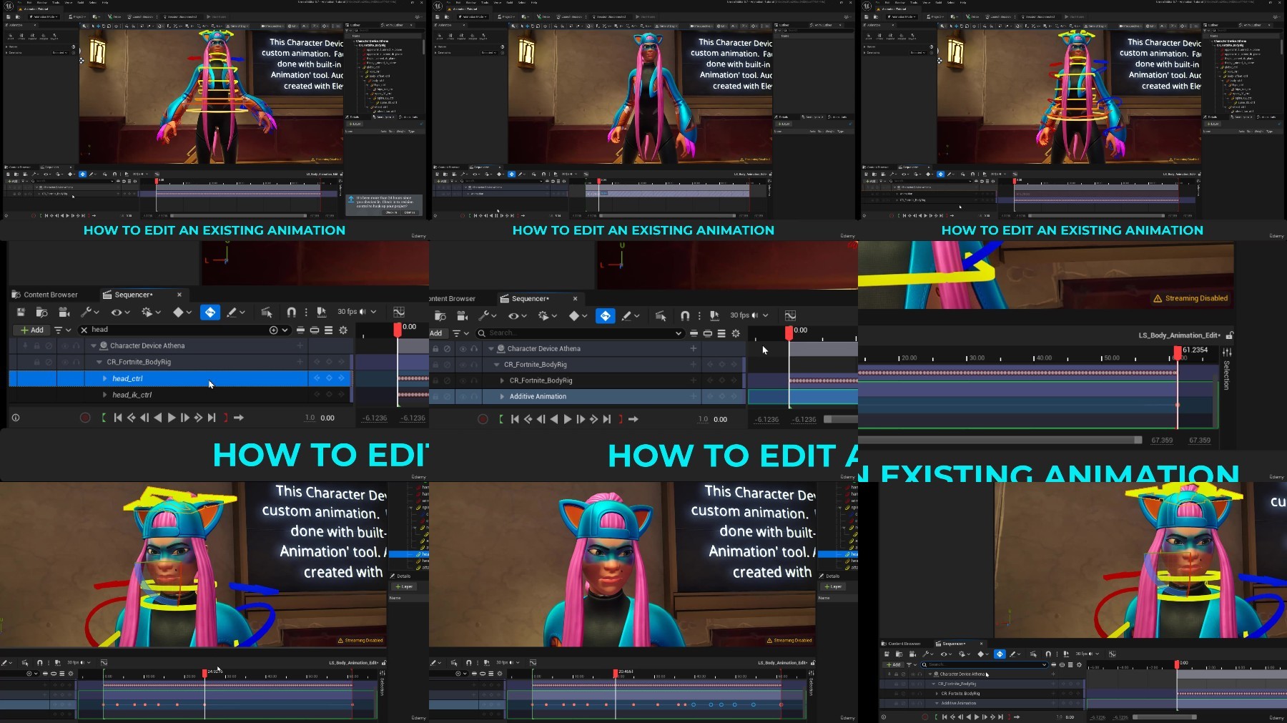Viewport: 1287px width, 723px height.
Task: Click Play in middle-center Sequencer transport
Action: 568,419
